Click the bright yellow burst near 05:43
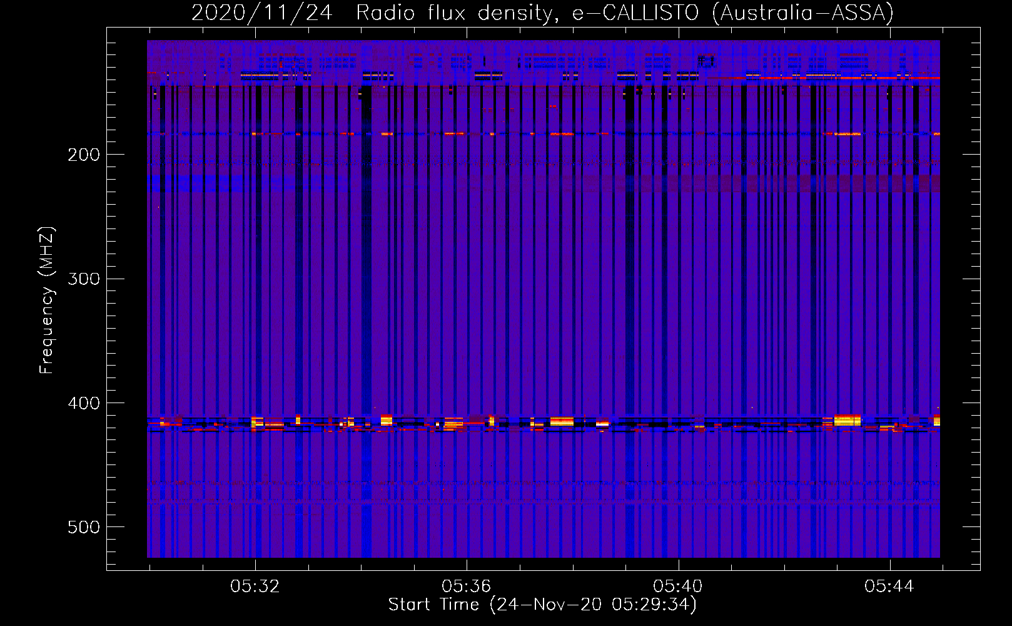 tap(847, 420)
